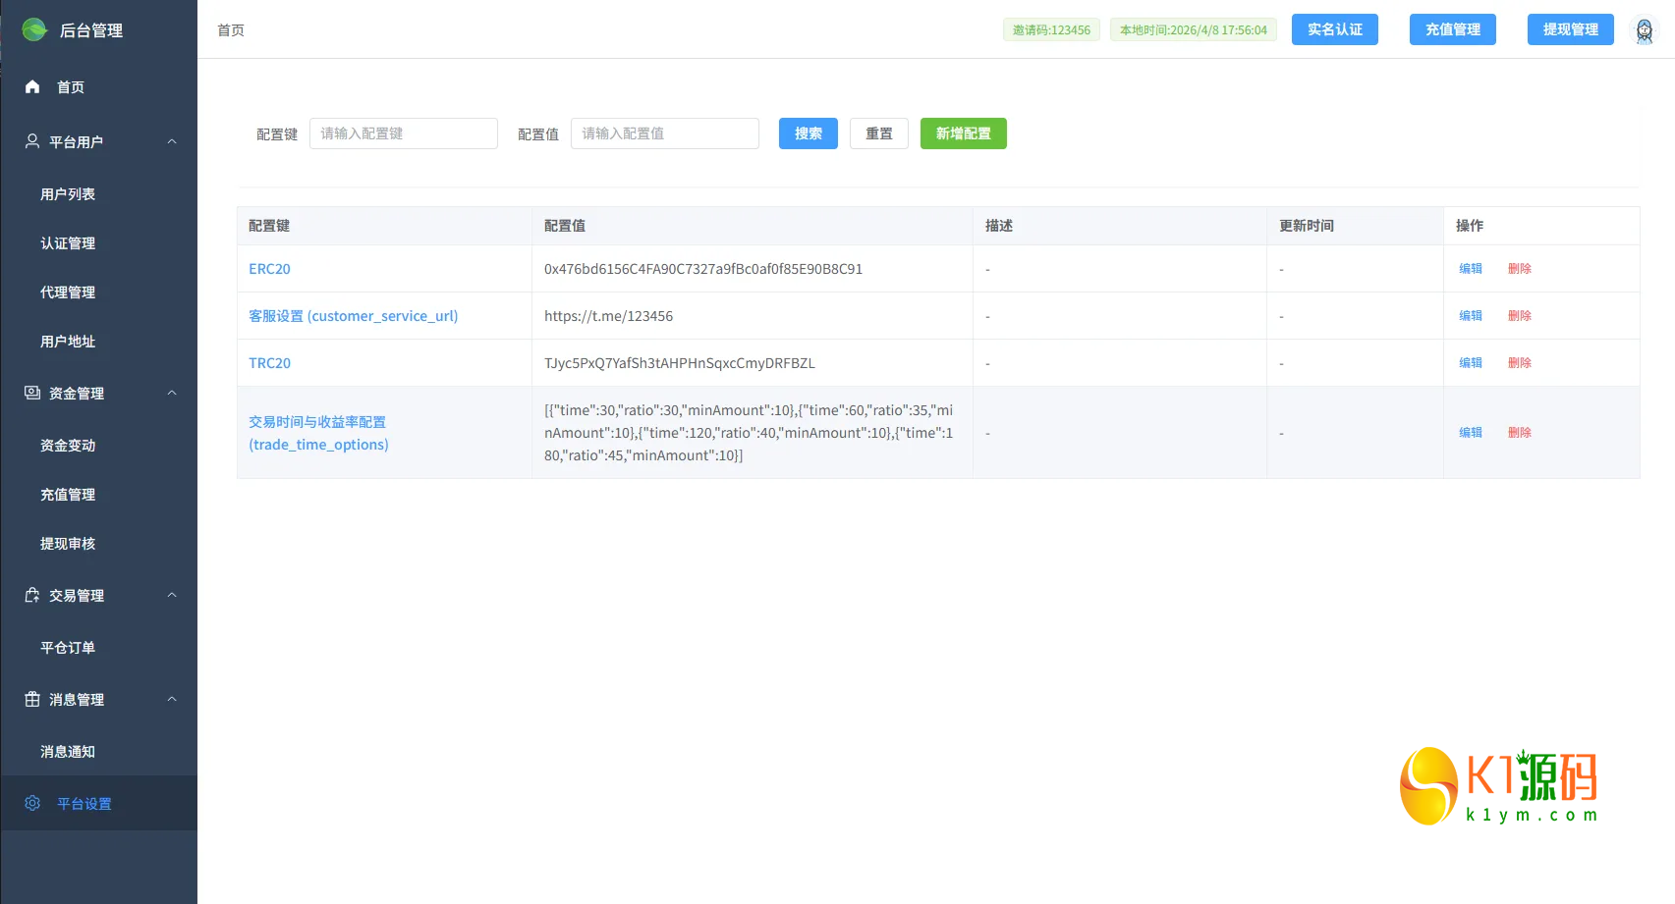Open 充值管理 in the sidebar
The height and width of the screenshot is (904, 1675).
pyautogui.click(x=98, y=495)
